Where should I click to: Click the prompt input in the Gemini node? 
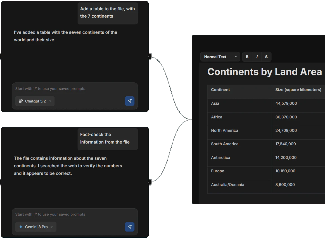pyautogui.click(x=74, y=214)
